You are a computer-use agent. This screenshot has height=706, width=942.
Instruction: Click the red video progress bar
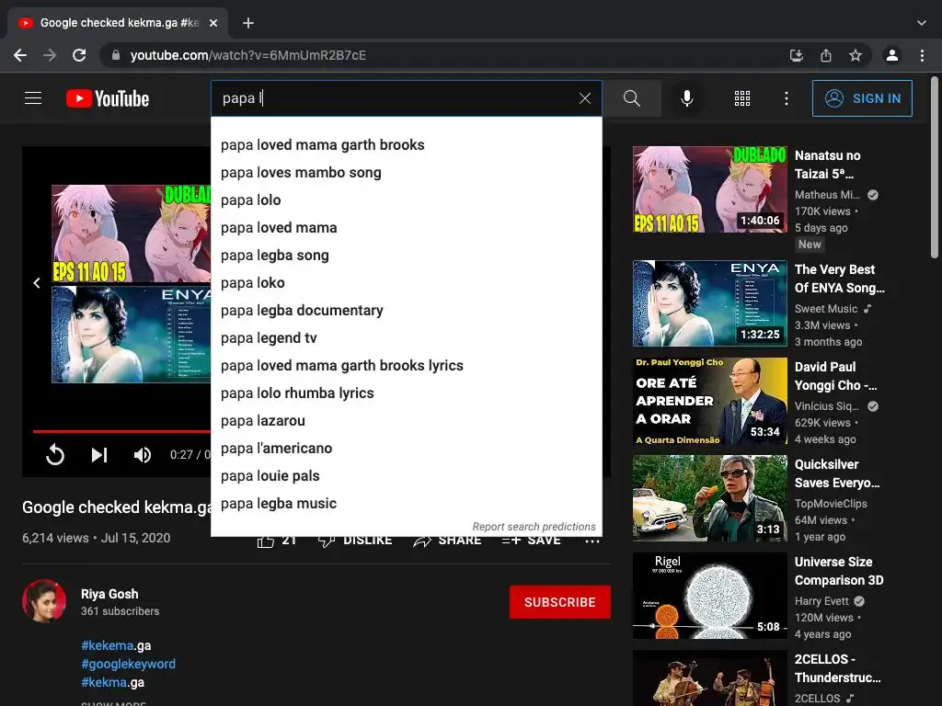(121, 431)
